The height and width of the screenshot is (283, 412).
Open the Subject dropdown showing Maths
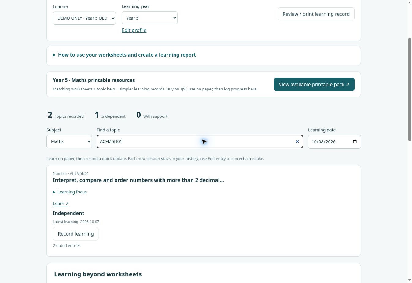click(x=69, y=141)
